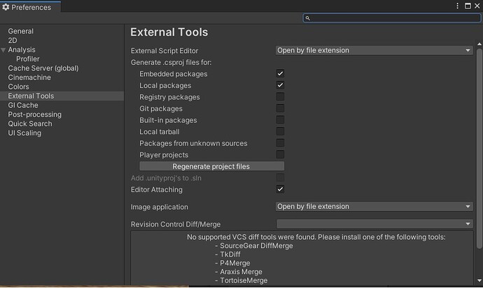
Task: Click the Preferences gear icon
Action: 6,7
